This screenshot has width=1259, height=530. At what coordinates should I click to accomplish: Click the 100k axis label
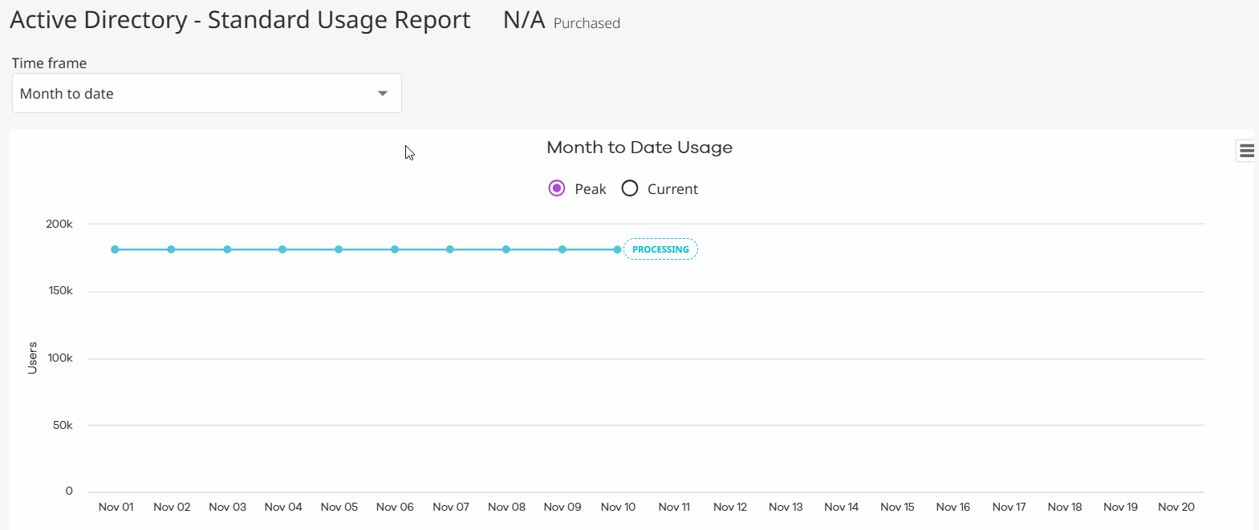(60, 358)
